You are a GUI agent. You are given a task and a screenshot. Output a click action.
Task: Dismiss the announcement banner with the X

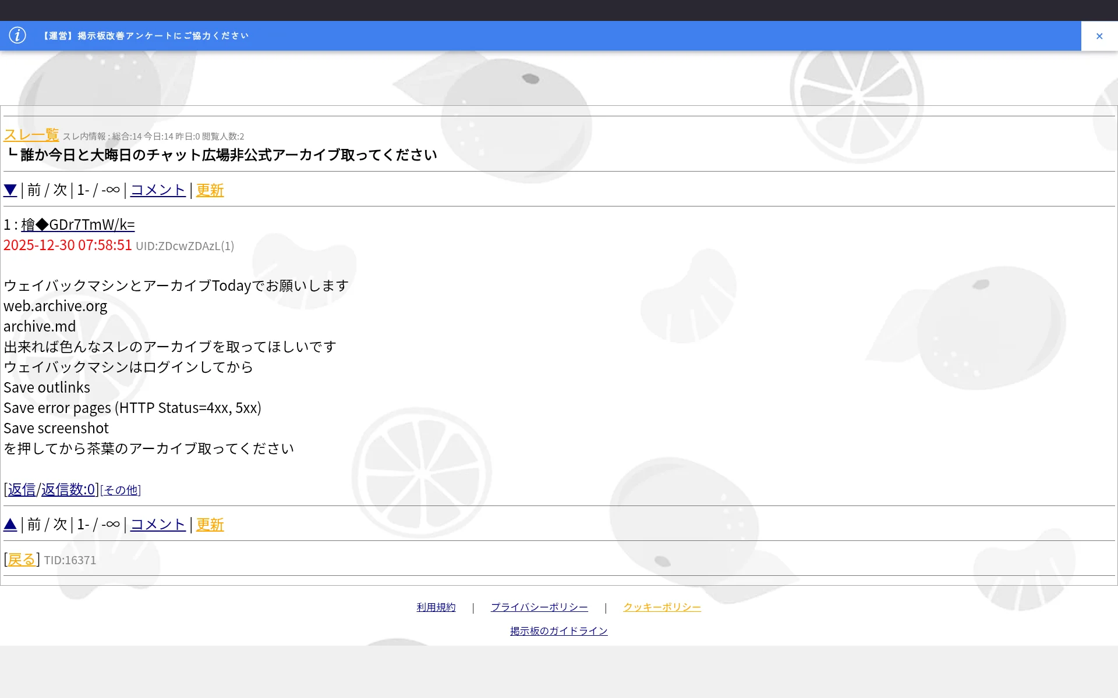pyautogui.click(x=1099, y=36)
